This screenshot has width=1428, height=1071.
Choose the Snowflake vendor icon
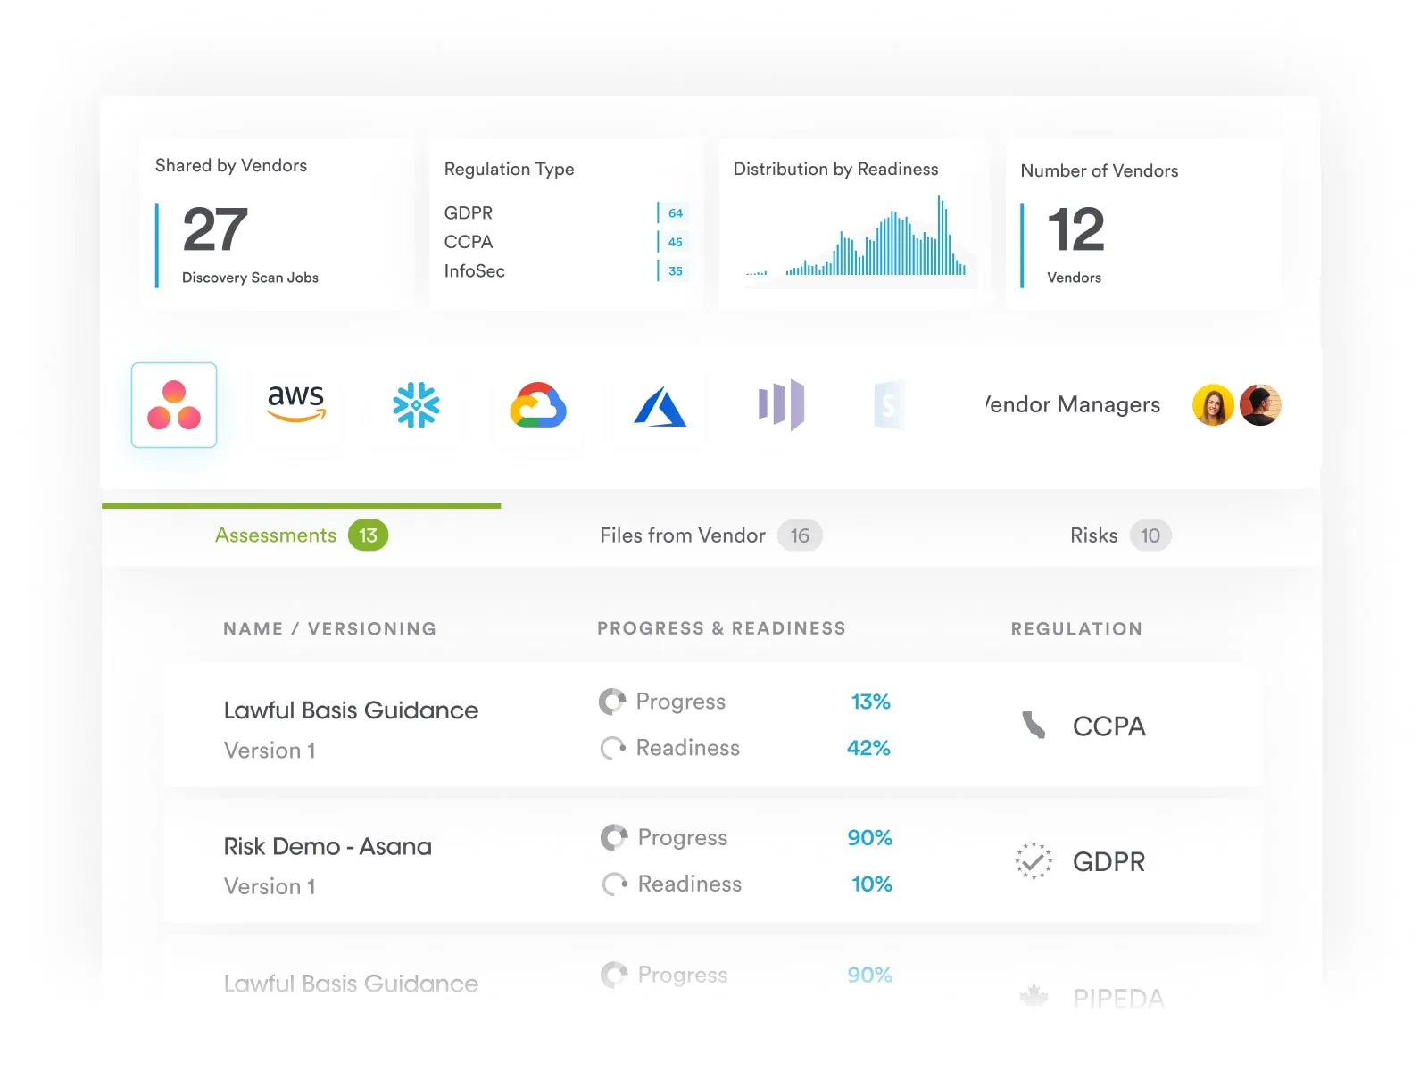(416, 405)
